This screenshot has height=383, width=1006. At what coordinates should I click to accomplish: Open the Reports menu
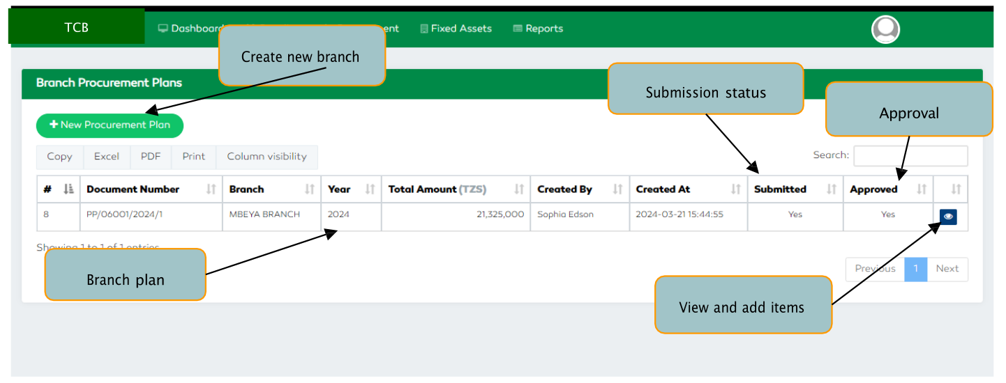[x=538, y=29]
